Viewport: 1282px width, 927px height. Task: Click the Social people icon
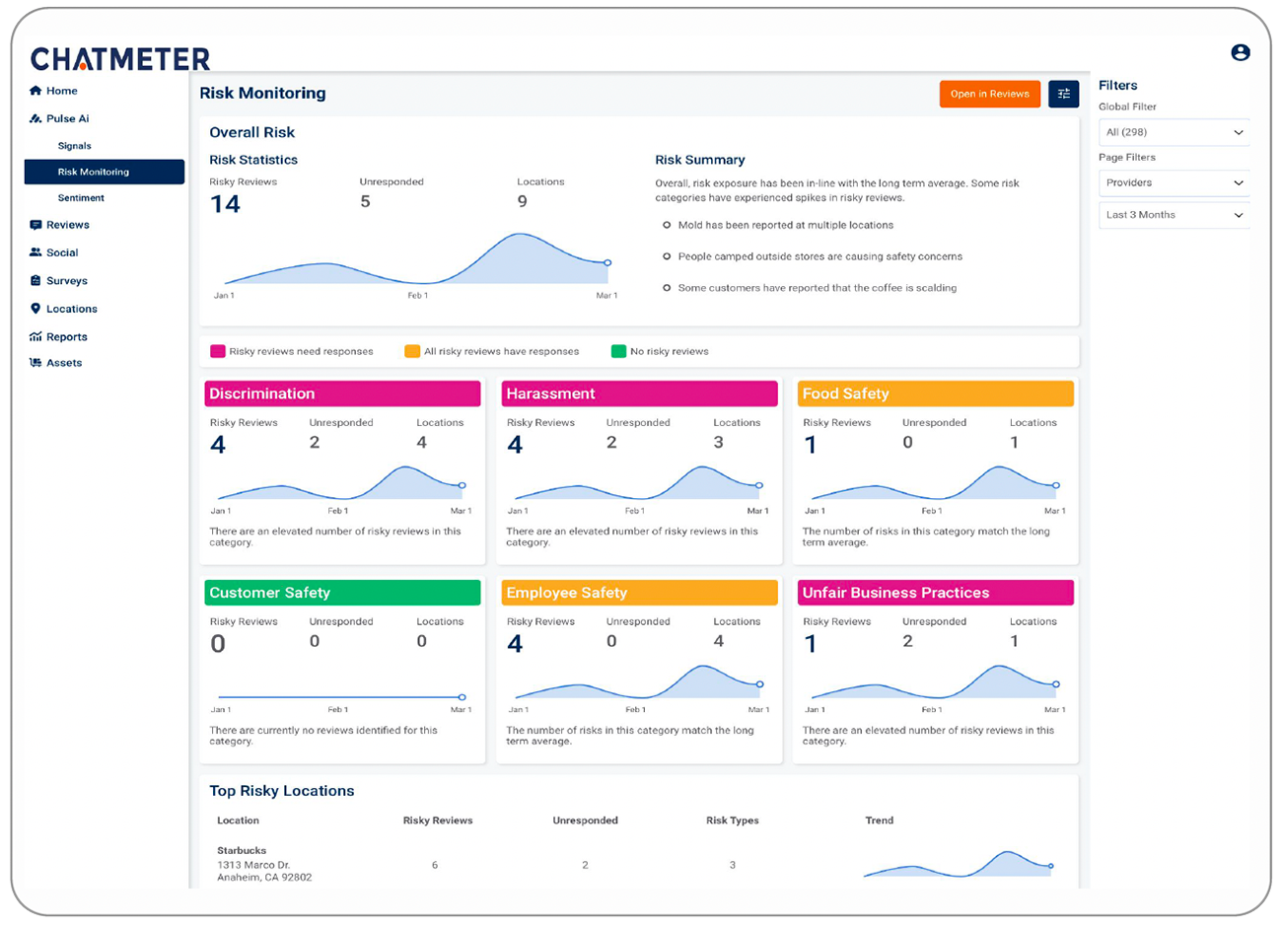point(36,252)
